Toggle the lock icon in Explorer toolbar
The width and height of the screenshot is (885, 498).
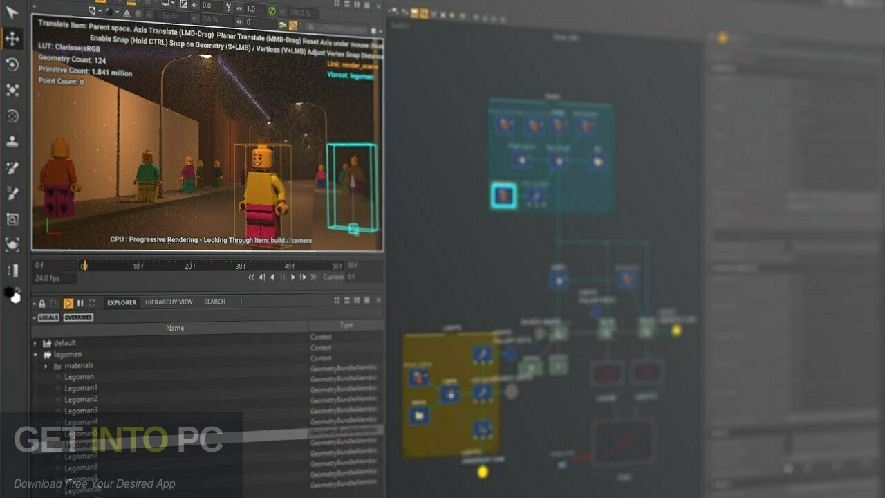(x=41, y=303)
